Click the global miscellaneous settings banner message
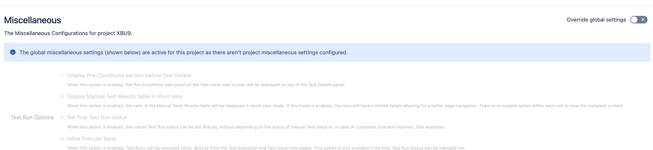Image resolution: width=653 pixels, height=150 pixels. coord(183,53)
